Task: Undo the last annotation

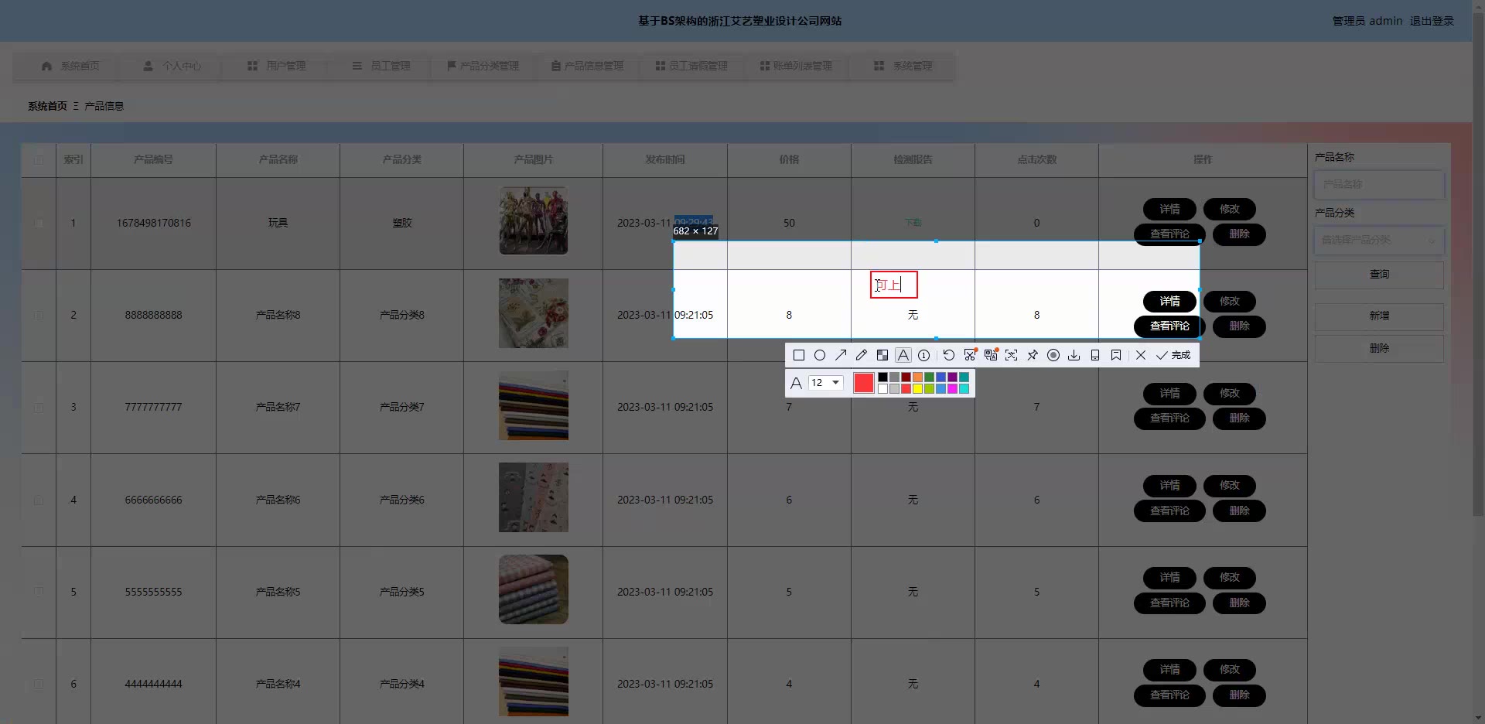Action: (x=948, y=355)
